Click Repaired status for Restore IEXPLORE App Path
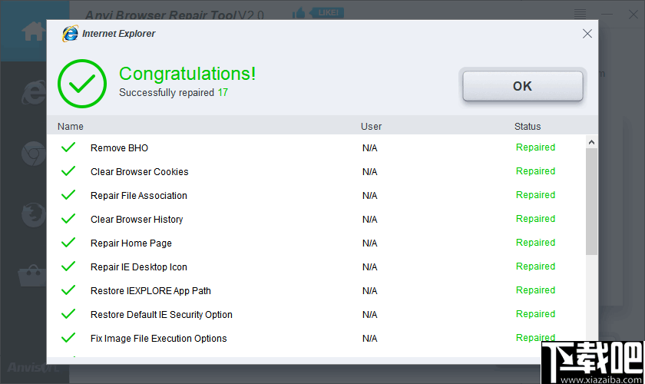The width and height of the screenshot is (645, 384). tap(536, 290)
